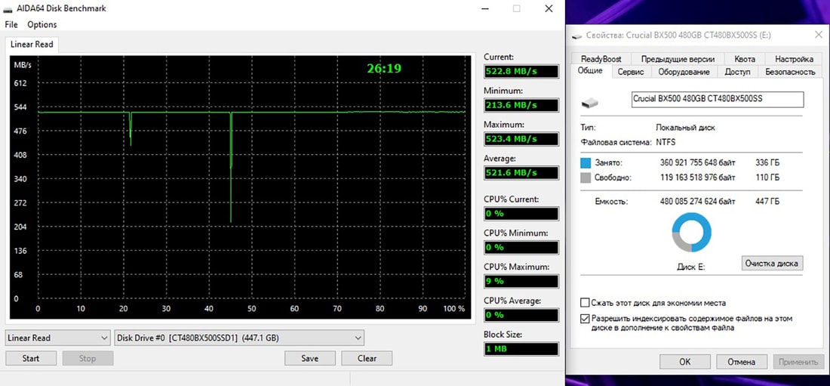
Task: Enable the compress this disk checkbox
Action: (x=585, y=303)
